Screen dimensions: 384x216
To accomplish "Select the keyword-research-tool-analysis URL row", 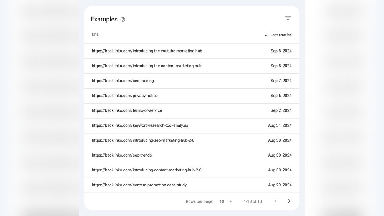I will tap(192, 125).
